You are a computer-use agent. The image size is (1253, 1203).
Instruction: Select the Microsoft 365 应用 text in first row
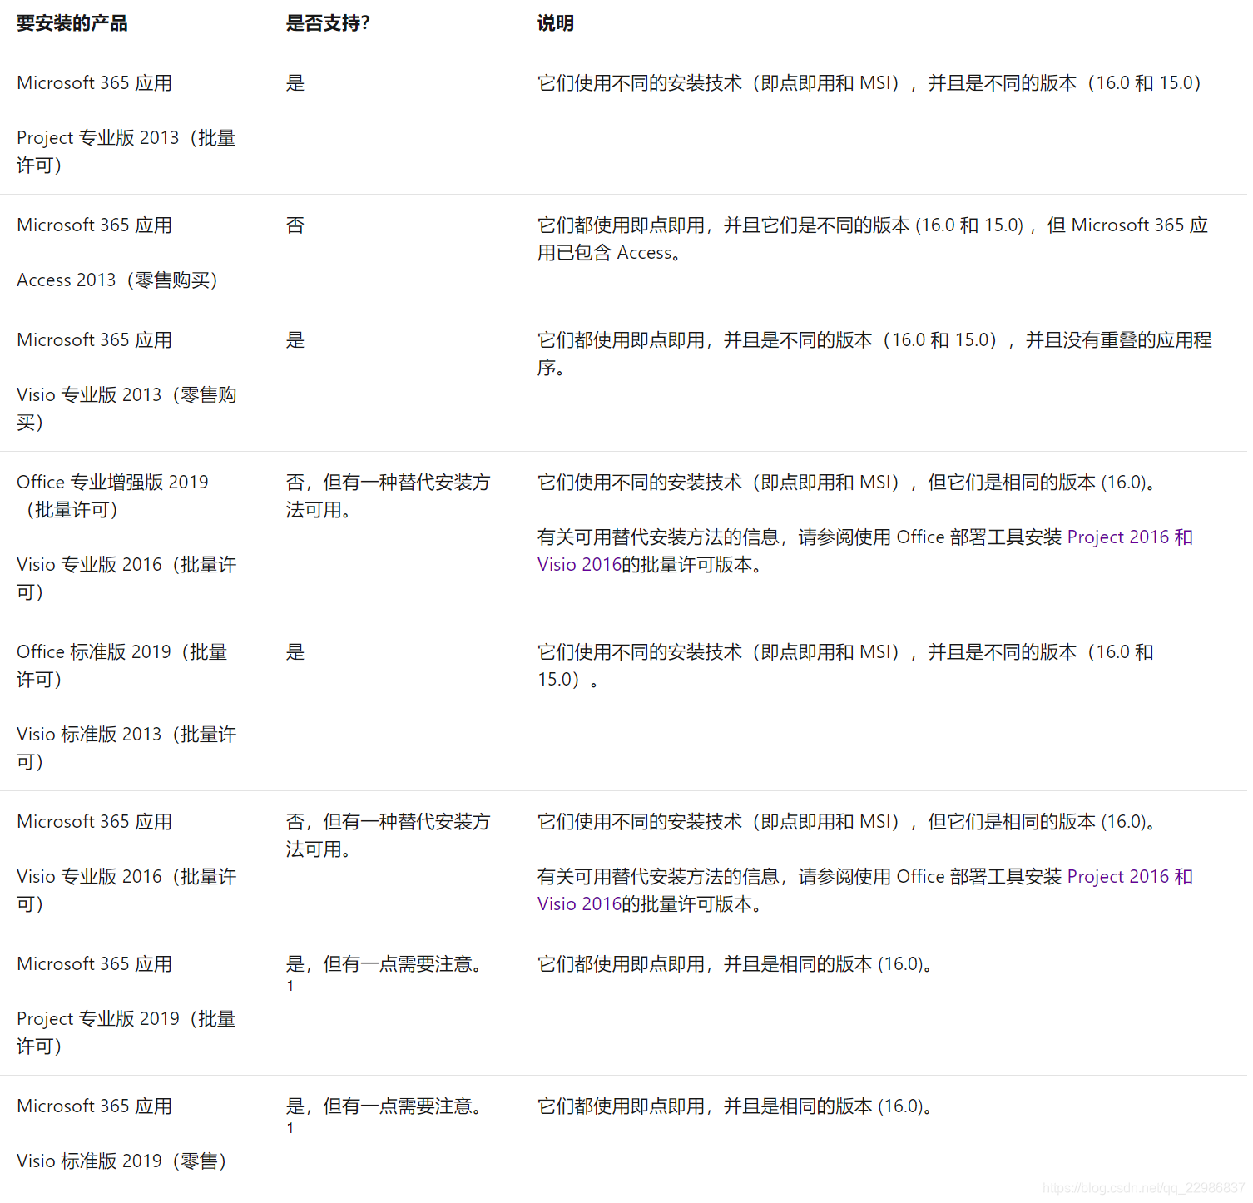[94, 82]
